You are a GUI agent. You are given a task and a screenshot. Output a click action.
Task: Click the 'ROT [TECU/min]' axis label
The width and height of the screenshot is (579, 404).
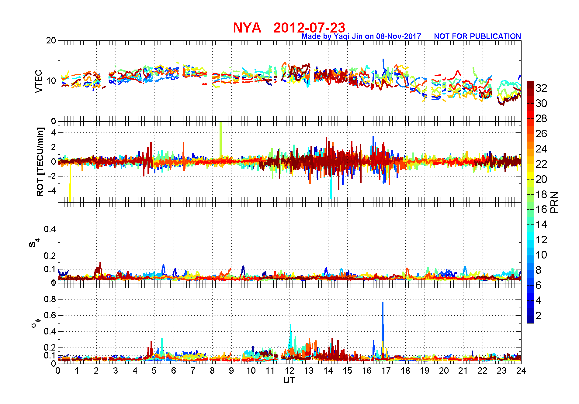pyautogui.click(x=40, y=162)
